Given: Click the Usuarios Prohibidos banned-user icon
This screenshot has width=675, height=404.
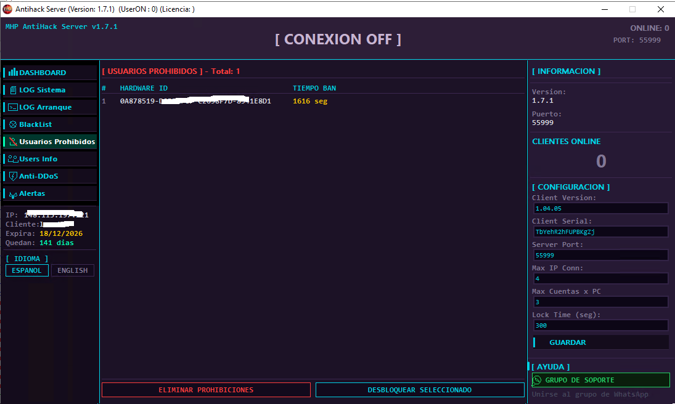Looking at the screenshot, I should 13,142.
